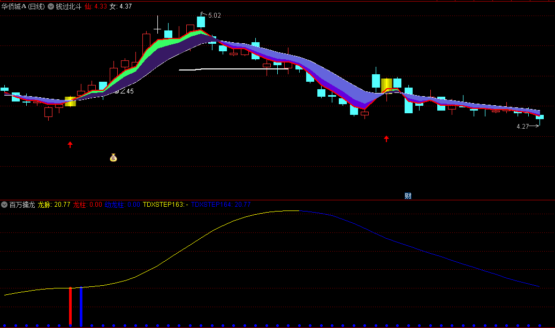This screenshot has width=555, height=328.
Task: Click the 女: 4.37 value label
Action: [121, 6]
